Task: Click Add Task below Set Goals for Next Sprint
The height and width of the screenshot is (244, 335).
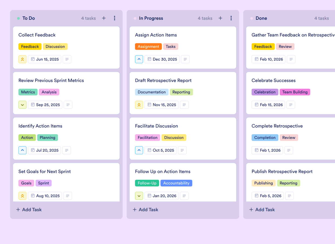Action: [29, 209]
